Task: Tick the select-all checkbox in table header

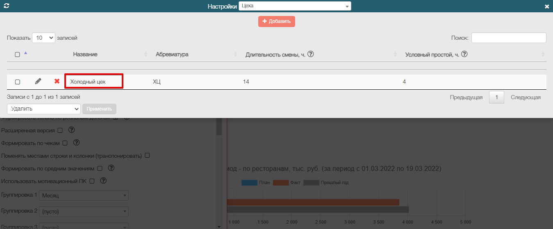Action: (17, 54)
